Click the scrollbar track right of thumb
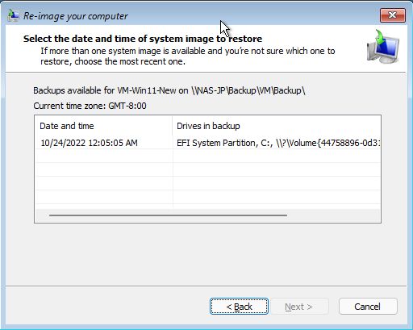413x330 pixels. pos(333,215)
